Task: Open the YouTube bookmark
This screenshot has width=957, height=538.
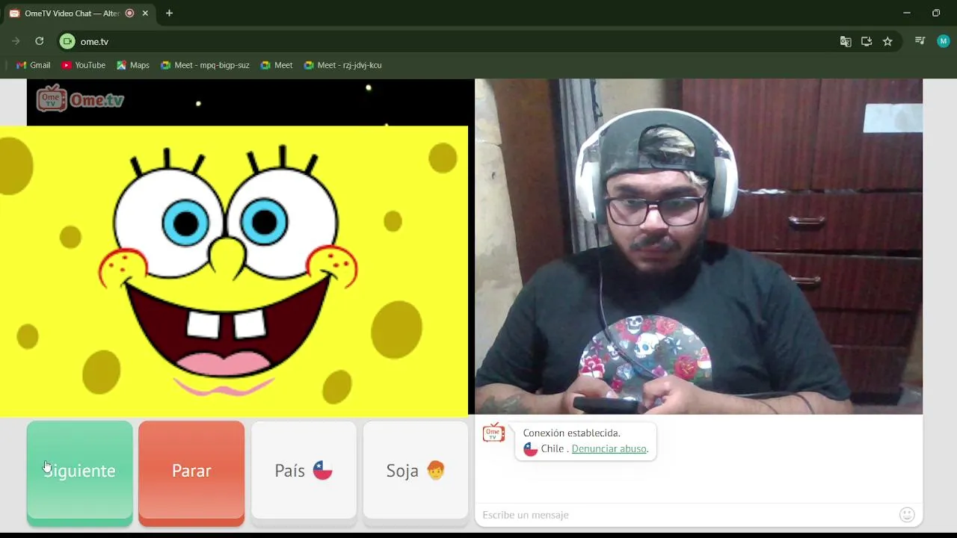Action: (x=84, y=65)
